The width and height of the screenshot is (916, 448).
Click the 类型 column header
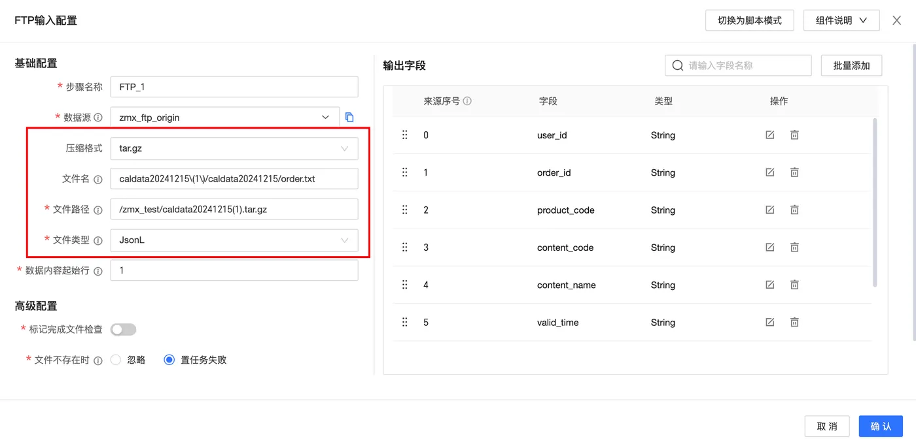[663, 101]
